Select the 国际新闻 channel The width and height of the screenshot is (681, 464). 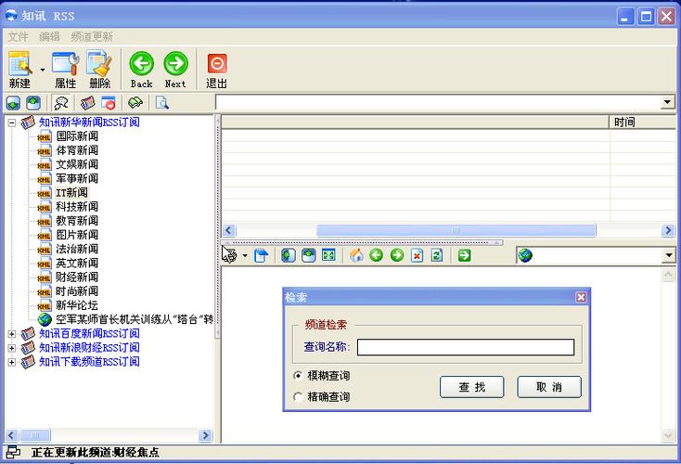77,136
